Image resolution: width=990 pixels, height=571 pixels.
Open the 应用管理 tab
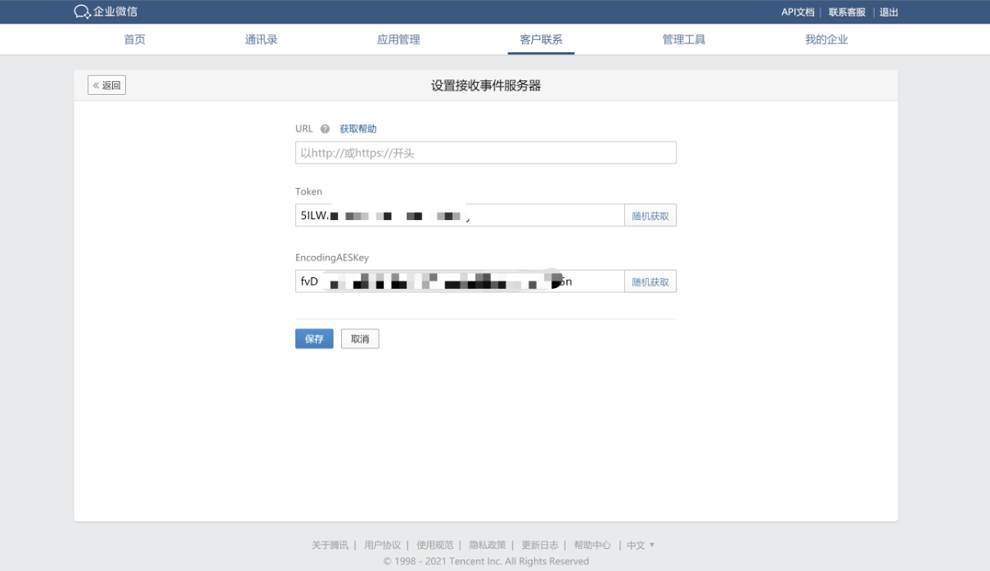[398, 39]
